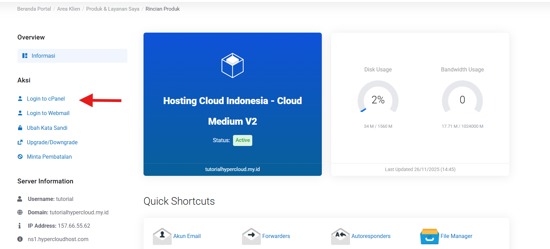Click Rincian Produk breadcrumb text

[x=162, y=9]
